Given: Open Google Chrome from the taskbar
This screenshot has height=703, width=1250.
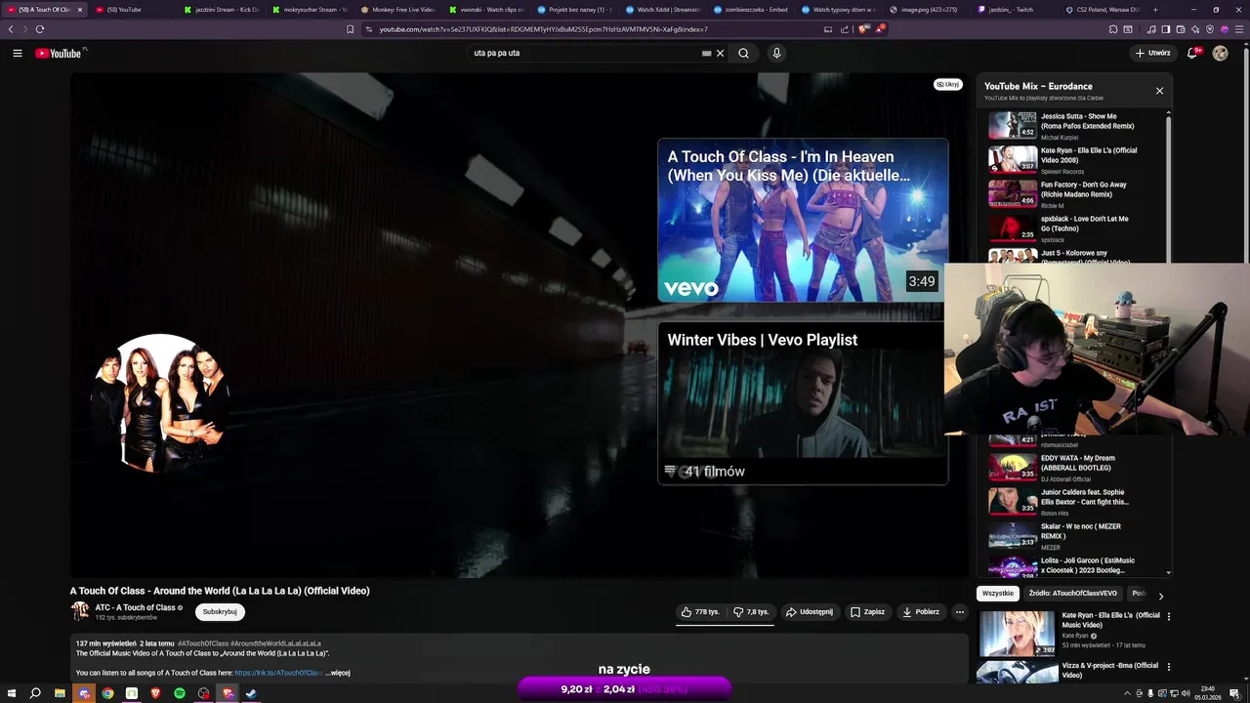Looking at the screenshot, I should pos(107,693).
